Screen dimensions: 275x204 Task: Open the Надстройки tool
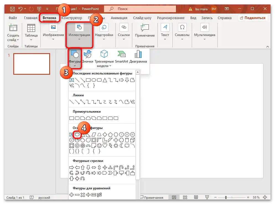[104, 32]
